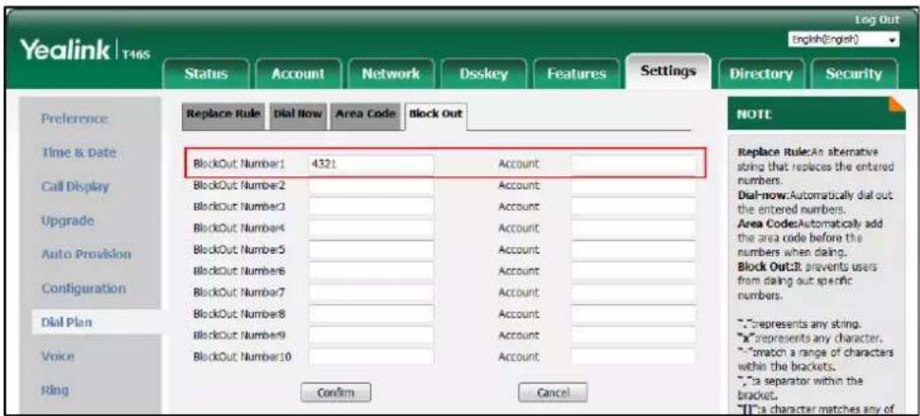Click the 'BlockOut Number10' label

pos(242,356)
